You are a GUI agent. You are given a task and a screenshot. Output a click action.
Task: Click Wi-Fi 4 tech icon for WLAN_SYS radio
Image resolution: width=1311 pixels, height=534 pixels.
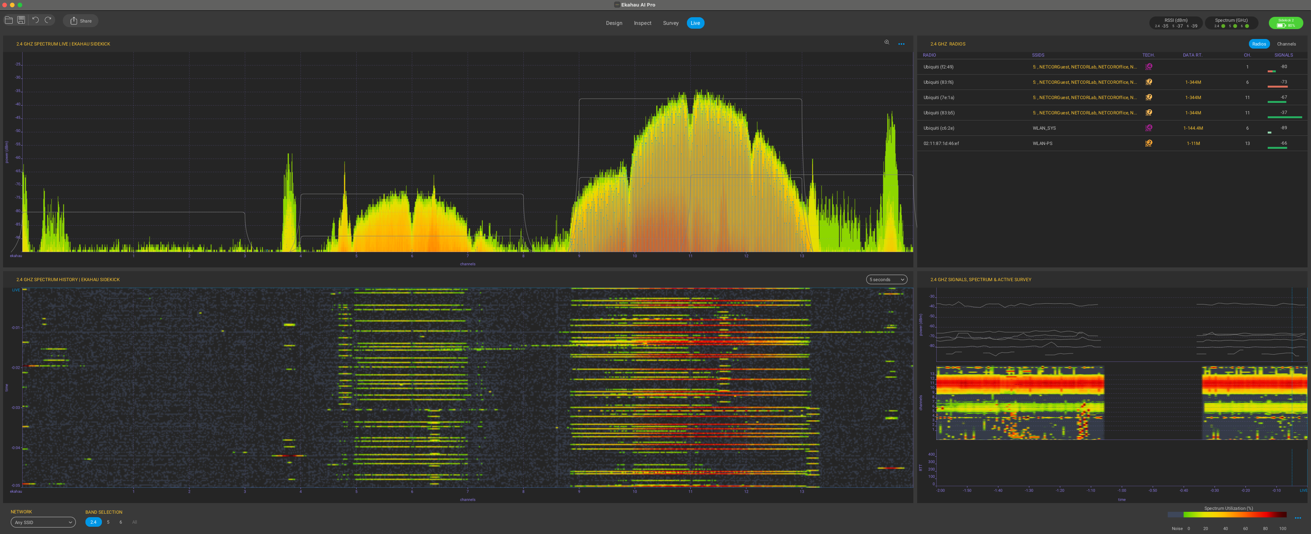(x=1149, y=127)
